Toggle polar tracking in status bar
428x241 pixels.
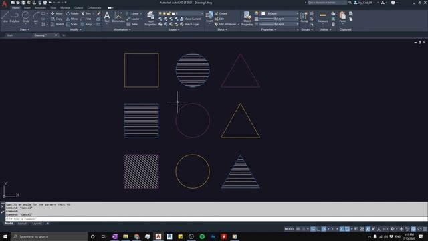pyautogui.click(x=324, y=229)
